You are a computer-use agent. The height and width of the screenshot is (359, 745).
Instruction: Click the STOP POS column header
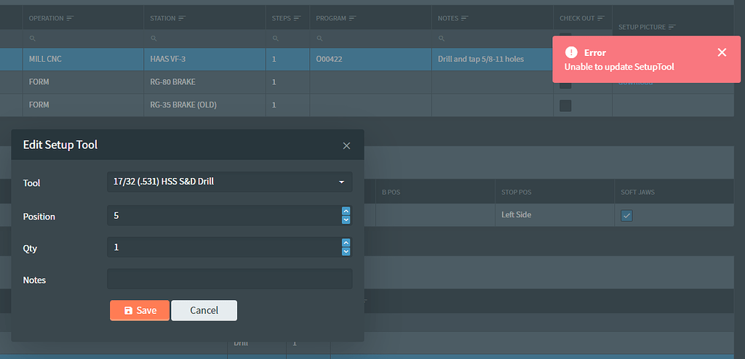(554, 192)
